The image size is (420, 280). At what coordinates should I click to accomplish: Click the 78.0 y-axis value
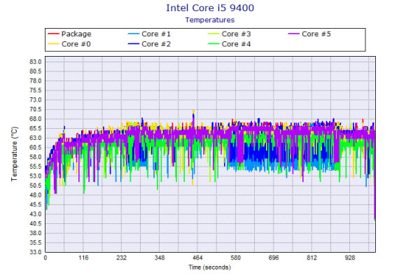point(36,81)
